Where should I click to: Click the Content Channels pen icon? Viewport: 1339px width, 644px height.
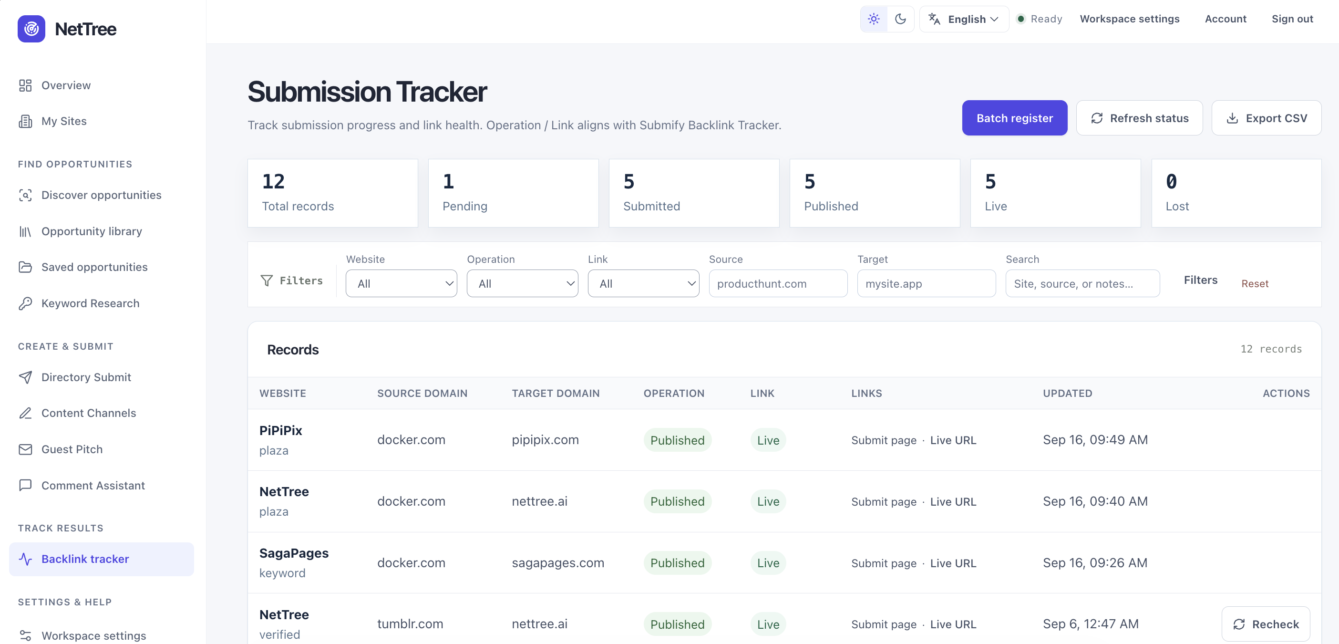point(25,413)
